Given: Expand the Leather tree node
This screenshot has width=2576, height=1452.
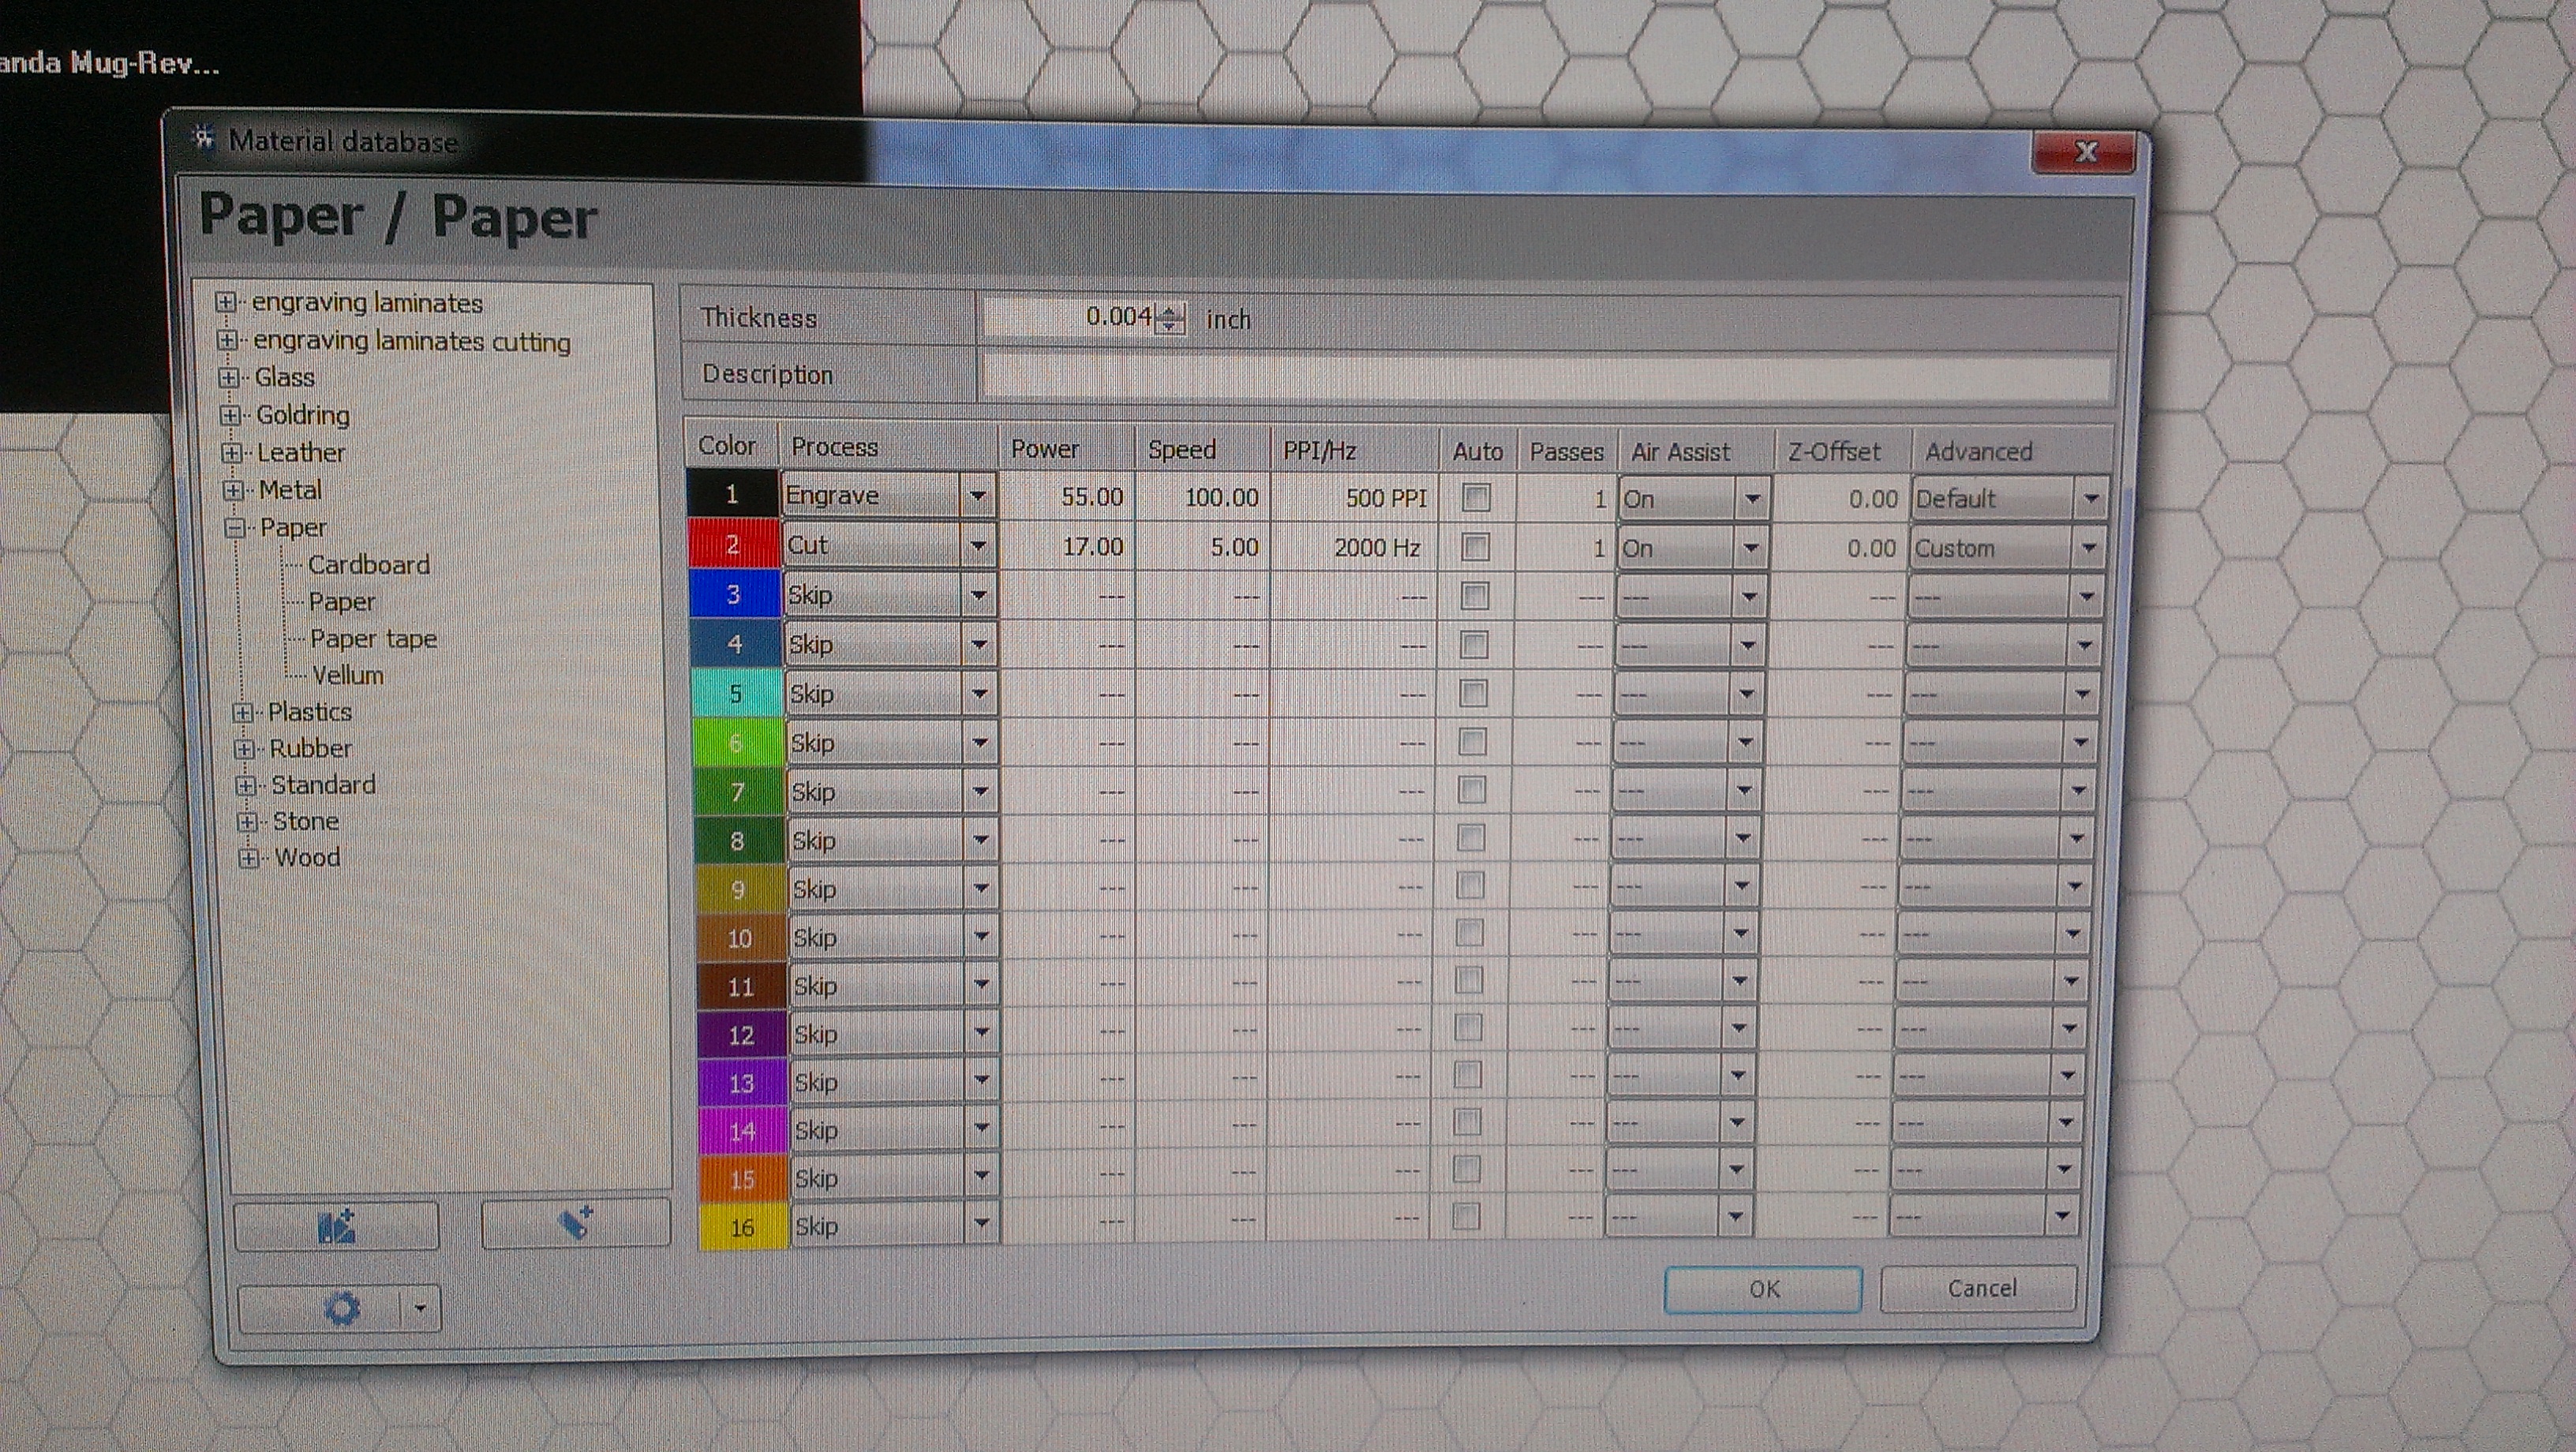Looking at the screenshot, I should click(232, 453).
